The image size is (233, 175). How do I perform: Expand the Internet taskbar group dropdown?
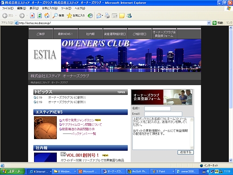click(51, 171)
